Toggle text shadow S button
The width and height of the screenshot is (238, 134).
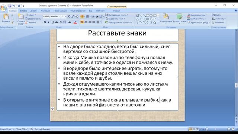pyautogui.click(x=61, y=22)
